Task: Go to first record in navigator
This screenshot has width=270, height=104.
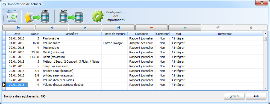Action: click(x=19, y=27)
